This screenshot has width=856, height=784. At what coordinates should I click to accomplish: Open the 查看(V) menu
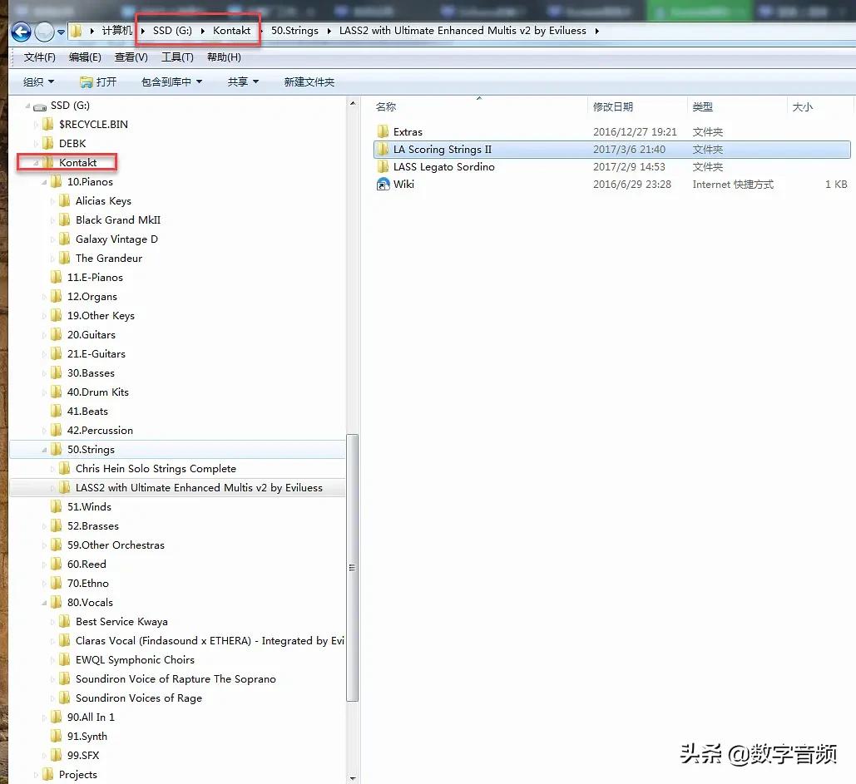tap(131, 57)
